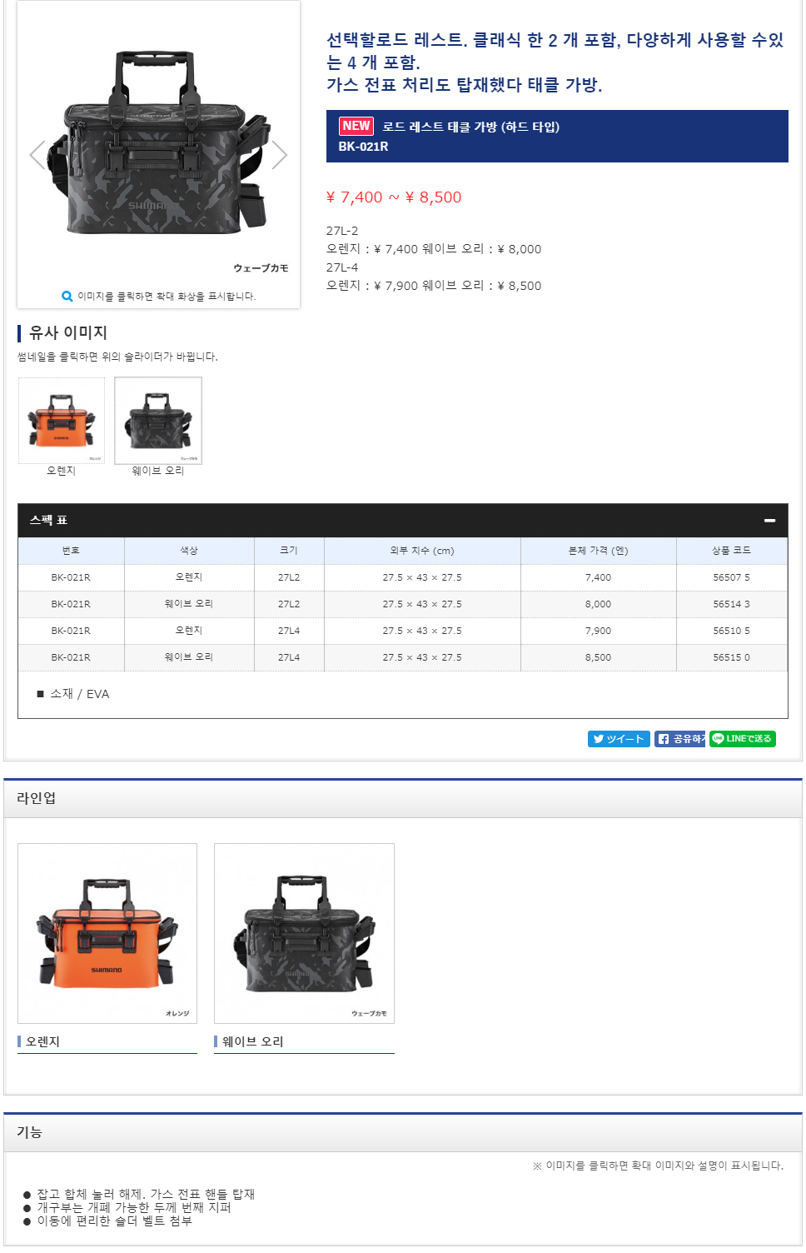Image resolution: width=806 pixels, height=1253 pixels.
Task: Select product code 56507 5 cell
Action: point(731,577)
